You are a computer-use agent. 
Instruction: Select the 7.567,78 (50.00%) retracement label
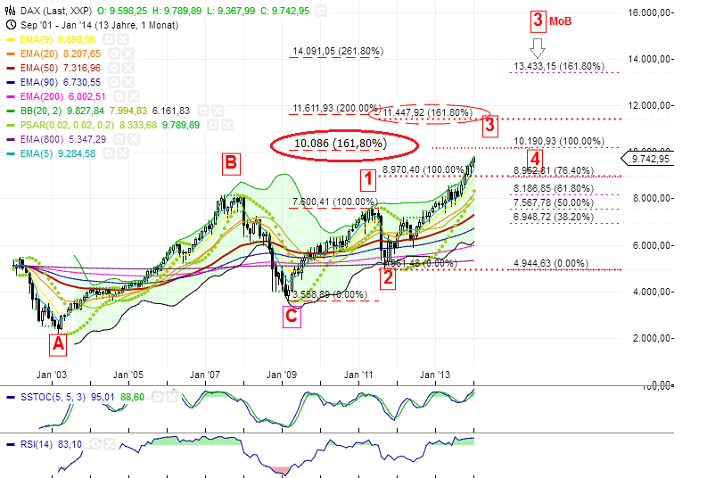[554, 203]
